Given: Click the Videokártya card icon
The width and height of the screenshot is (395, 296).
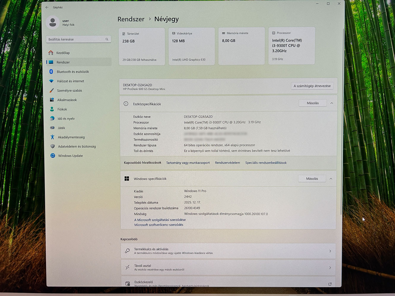Looking at the screenshot, I should tap(174, 33).
